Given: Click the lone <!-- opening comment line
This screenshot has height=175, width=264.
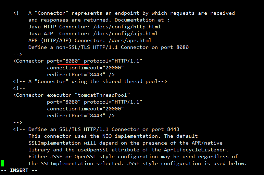Looking at the screenshot, I should (x=19, y=88).
